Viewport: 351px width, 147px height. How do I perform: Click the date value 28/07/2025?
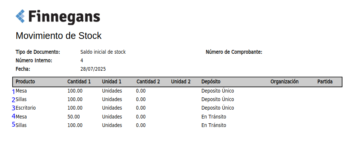click(x=93, y=69)
